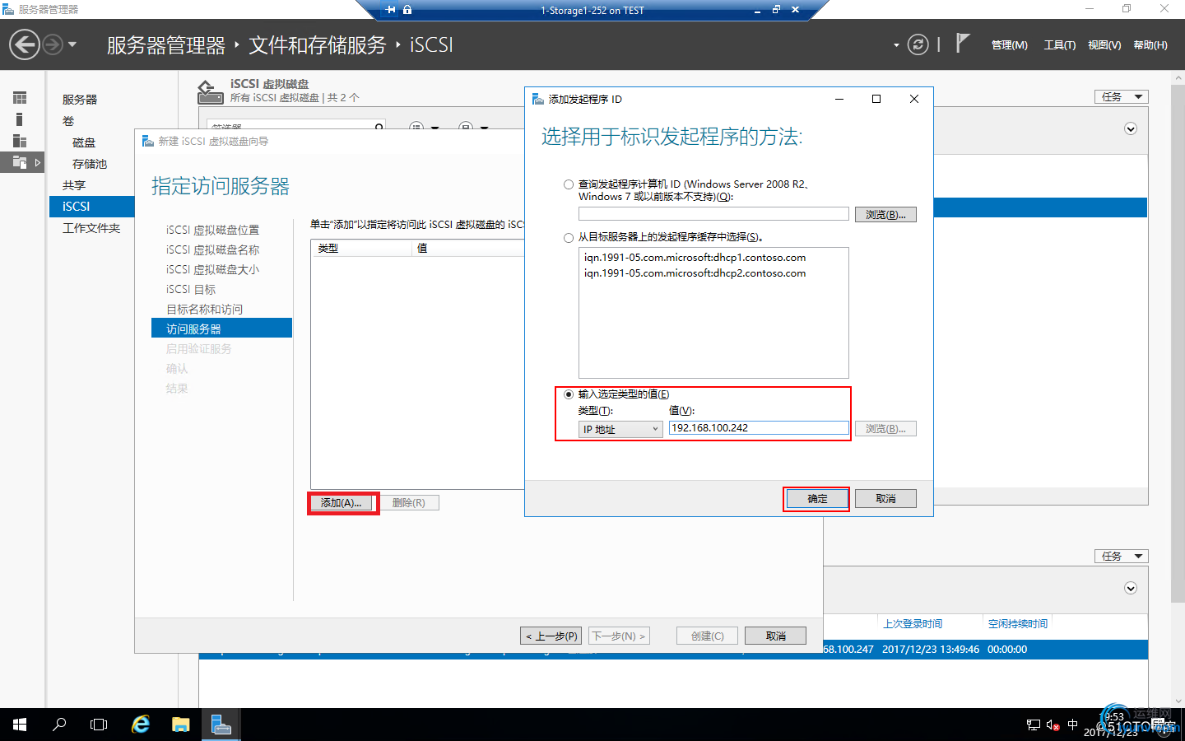Select iqn dhcp1.contoso.com initiator entry
This screenshot has height=741, width=1185.
tap(695, 258)
